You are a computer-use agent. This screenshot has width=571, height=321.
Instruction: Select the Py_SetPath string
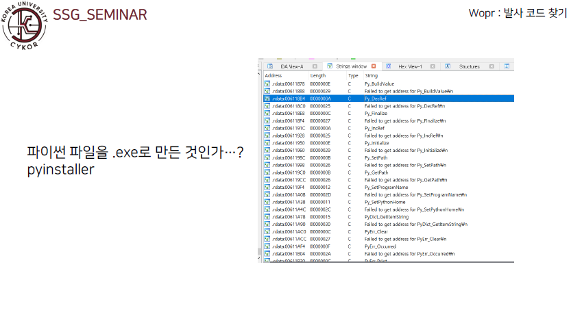tap(376, 158)
